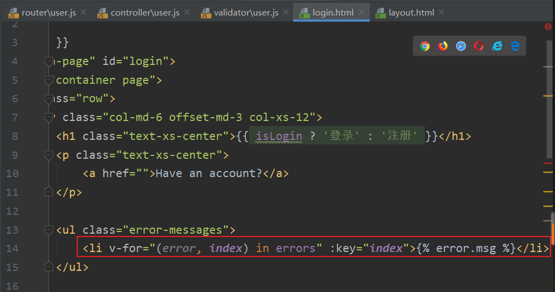Close the validator\user.js tab
The image size is (555, 292).
coord(286,12)
